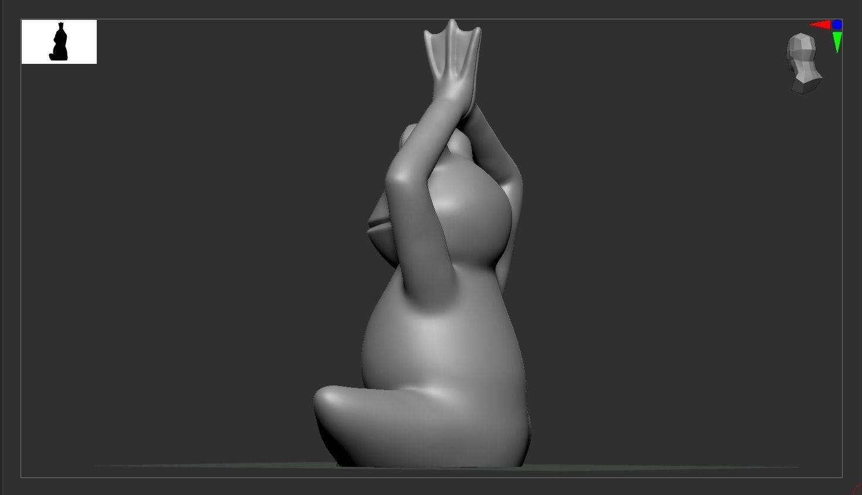Click the green Y-axis cone

pyautogui.click(x=837, y=42)
